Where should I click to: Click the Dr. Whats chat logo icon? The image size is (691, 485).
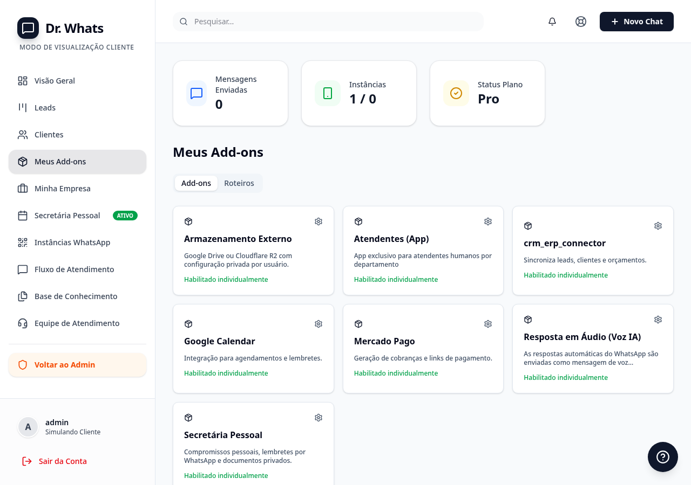28,28
